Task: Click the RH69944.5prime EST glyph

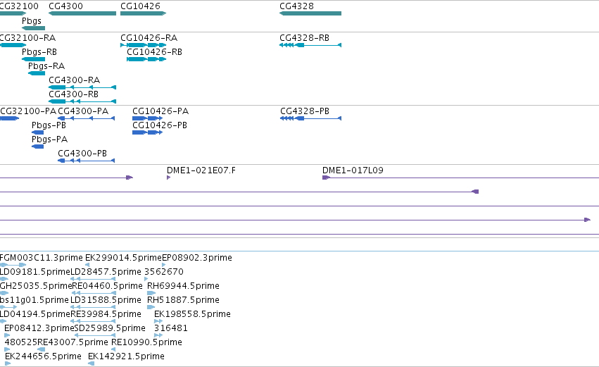Action: 151,293
